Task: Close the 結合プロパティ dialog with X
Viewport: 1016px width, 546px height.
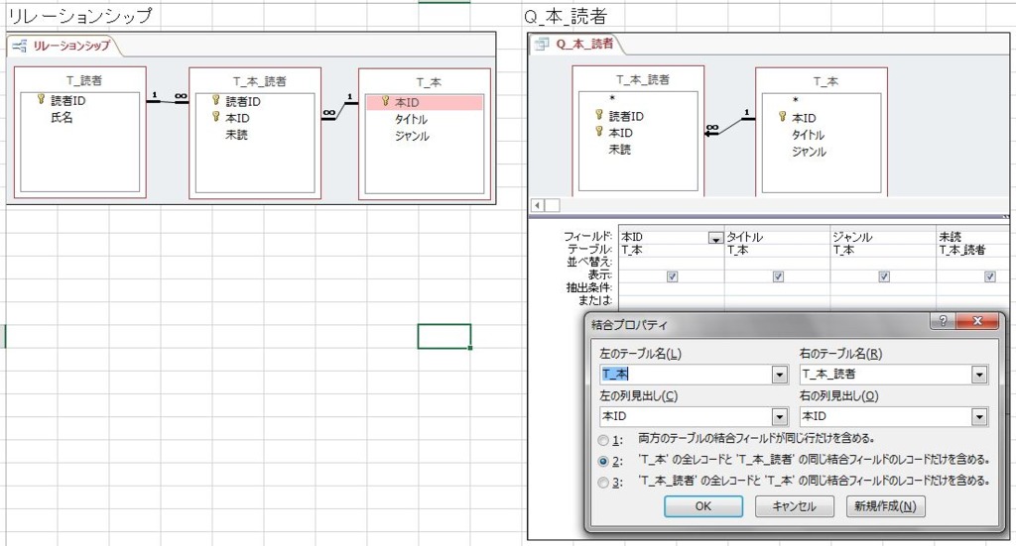Action: click(977, 322)
